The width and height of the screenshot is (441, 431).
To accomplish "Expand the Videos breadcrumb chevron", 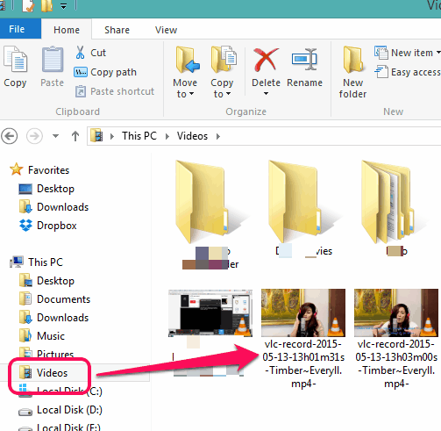I will pyautogui.click(x=218, y=136).
